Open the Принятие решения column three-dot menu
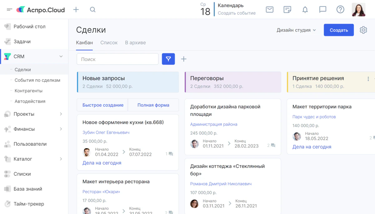This screenshot has height=214, width=375. (368, 79)
